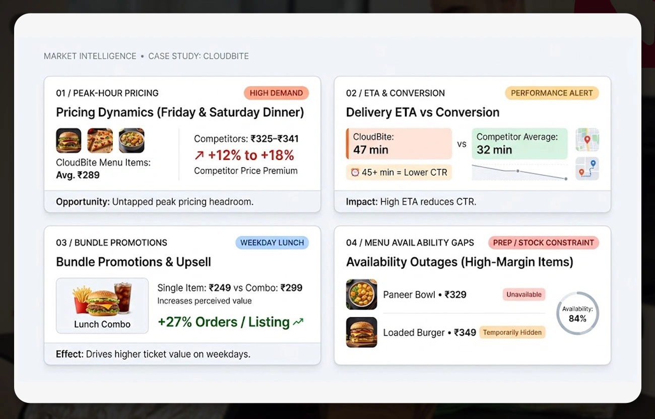
Task: Click the PREP / STOCK CONSTRAINT badge
Action: pos(544,243)
